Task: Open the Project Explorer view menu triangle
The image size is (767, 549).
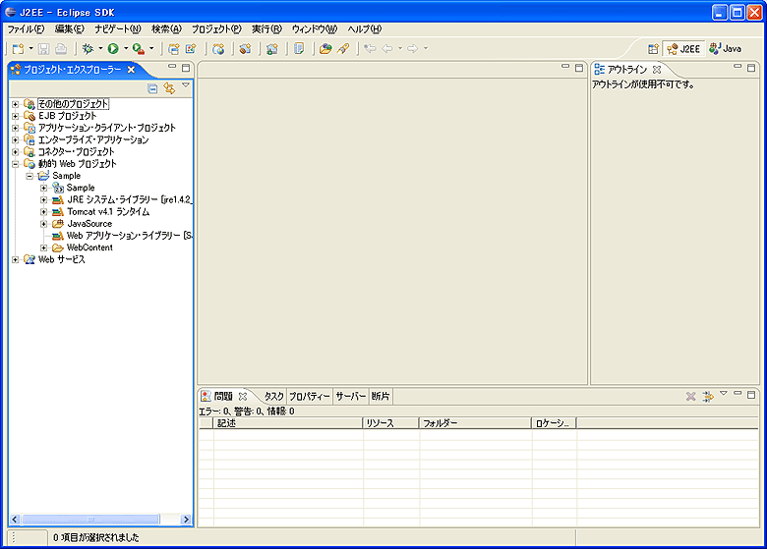Action: pos(186,85)
